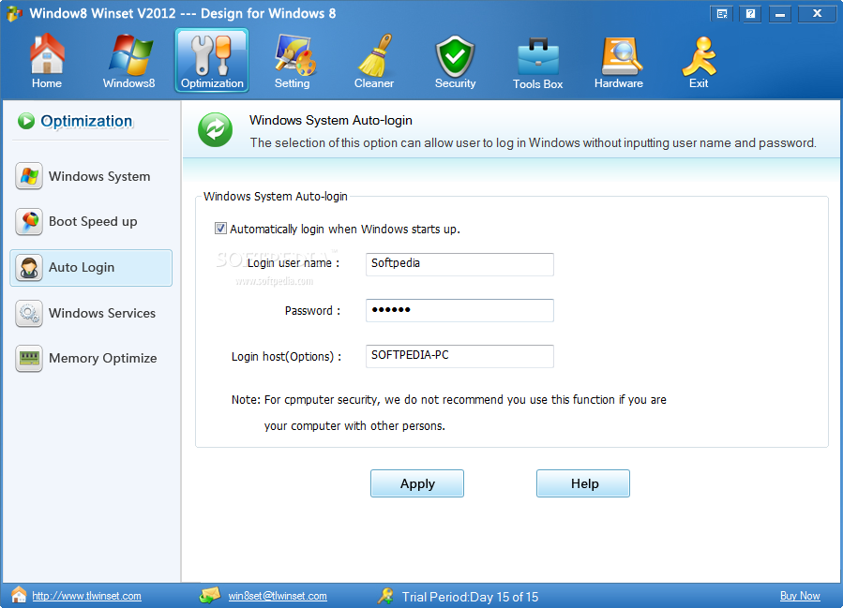Select Boot Speed up in sidebar
The width and height of the screenshot is (843, 608).
click(91, 221)
